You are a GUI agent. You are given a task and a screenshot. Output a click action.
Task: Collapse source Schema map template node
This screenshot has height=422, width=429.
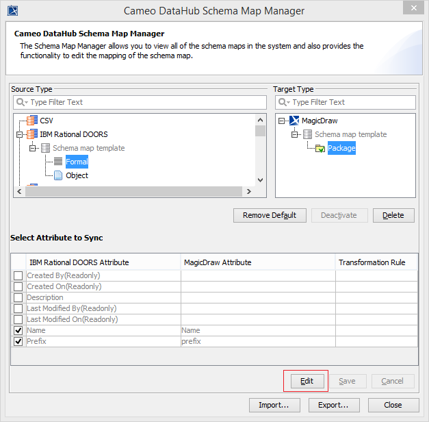pos(32,148)
